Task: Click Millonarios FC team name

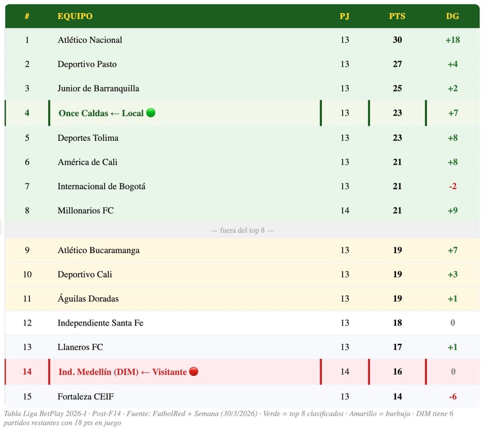Action: (x=85, y=211)
